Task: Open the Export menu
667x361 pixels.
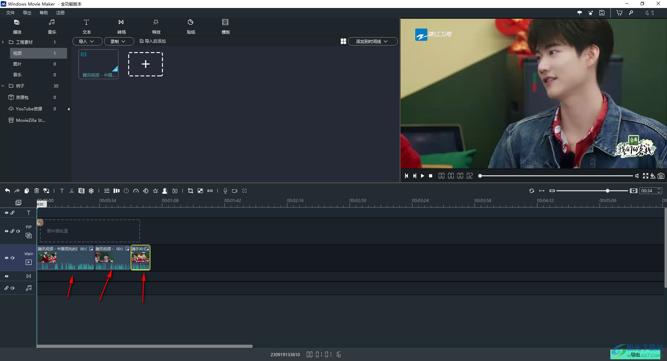Action: (x=27, y=13)
